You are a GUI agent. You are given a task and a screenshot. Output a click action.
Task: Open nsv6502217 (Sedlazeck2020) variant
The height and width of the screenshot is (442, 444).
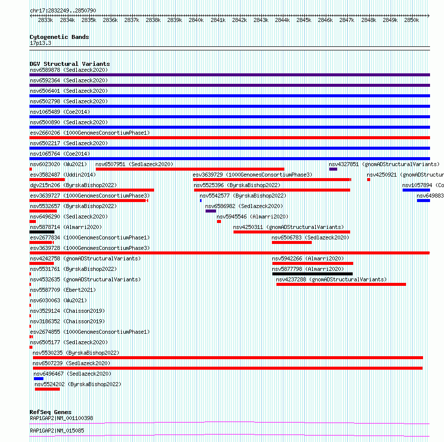click(x=69, y=143)
